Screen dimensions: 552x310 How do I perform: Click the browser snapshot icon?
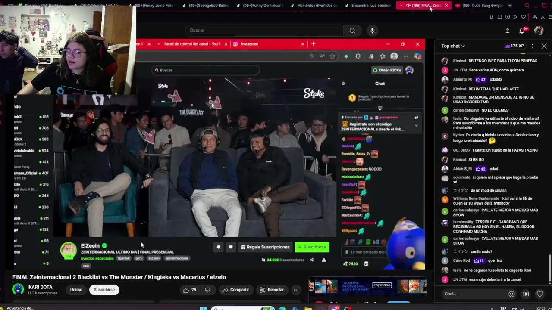coord(499,17)
